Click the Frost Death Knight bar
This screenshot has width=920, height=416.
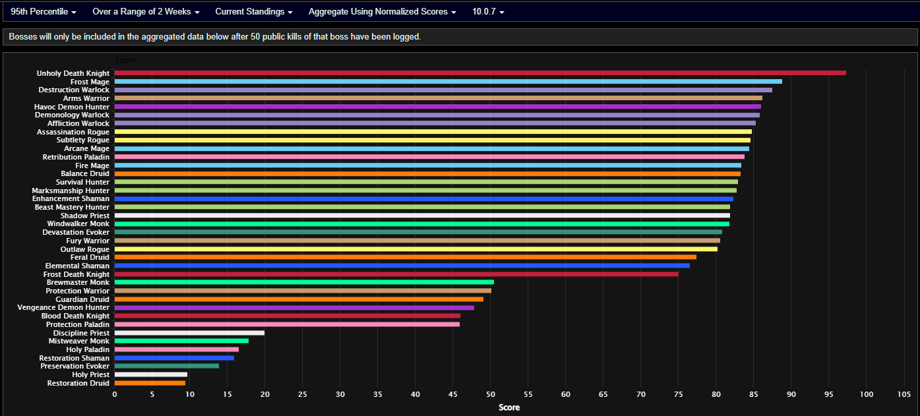point(396,274)
